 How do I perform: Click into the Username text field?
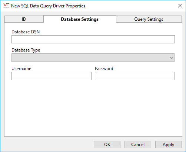(x=52, y=76)
